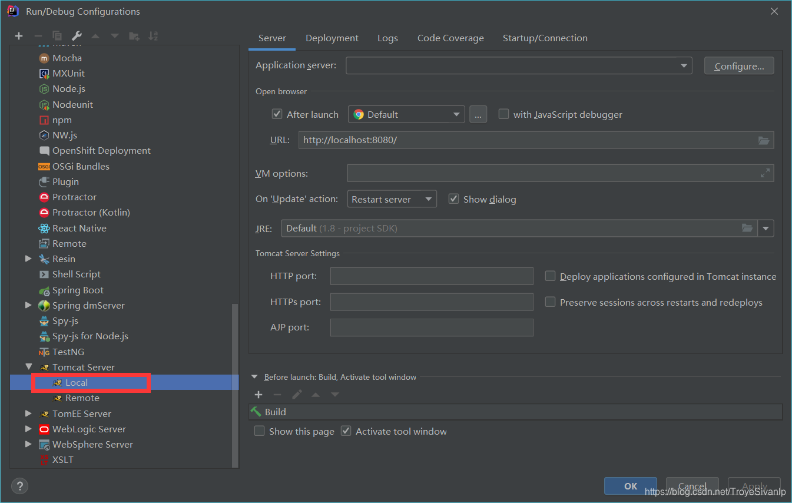Expand WebLogic Server tree node

pos(28,429)
